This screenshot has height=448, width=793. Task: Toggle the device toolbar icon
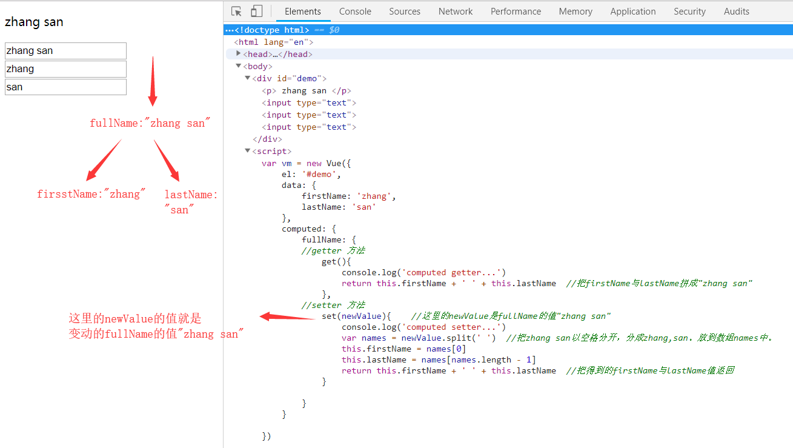(257, 12)
